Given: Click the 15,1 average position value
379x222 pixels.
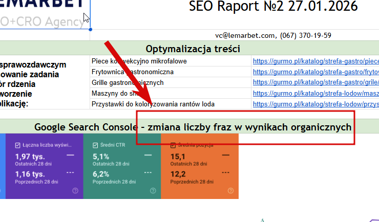Looking at the screenshot, I should tap(178, 157).
